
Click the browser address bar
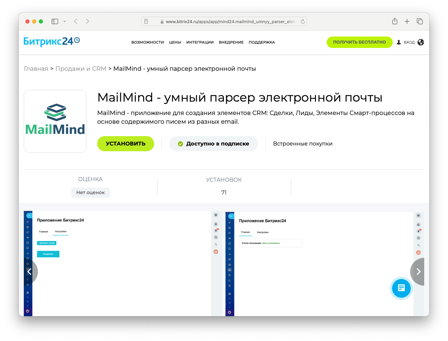click(224, 21)
